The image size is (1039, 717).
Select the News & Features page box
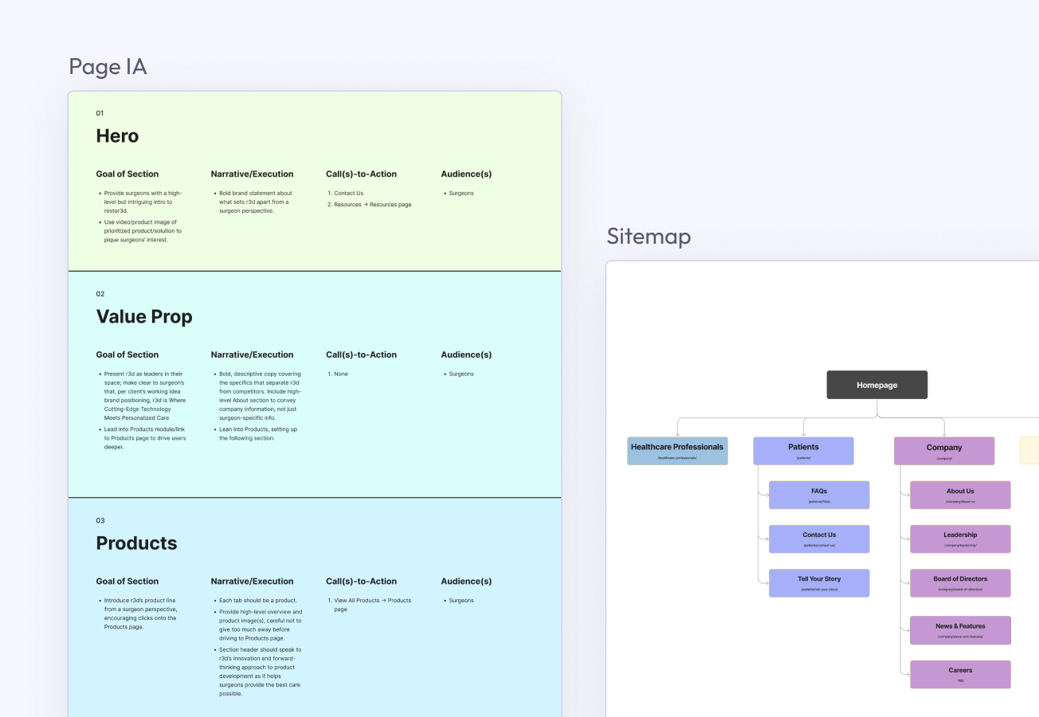[960, 629]
